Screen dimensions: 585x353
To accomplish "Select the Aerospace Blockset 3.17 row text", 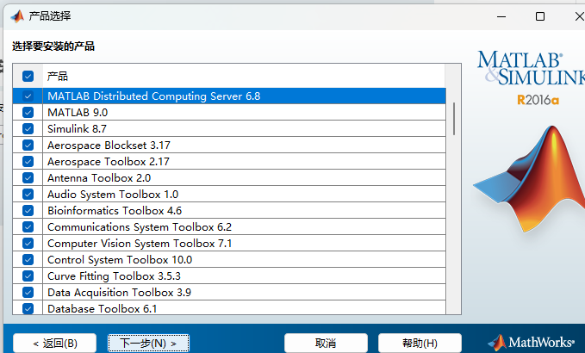I will coord(109,146).
